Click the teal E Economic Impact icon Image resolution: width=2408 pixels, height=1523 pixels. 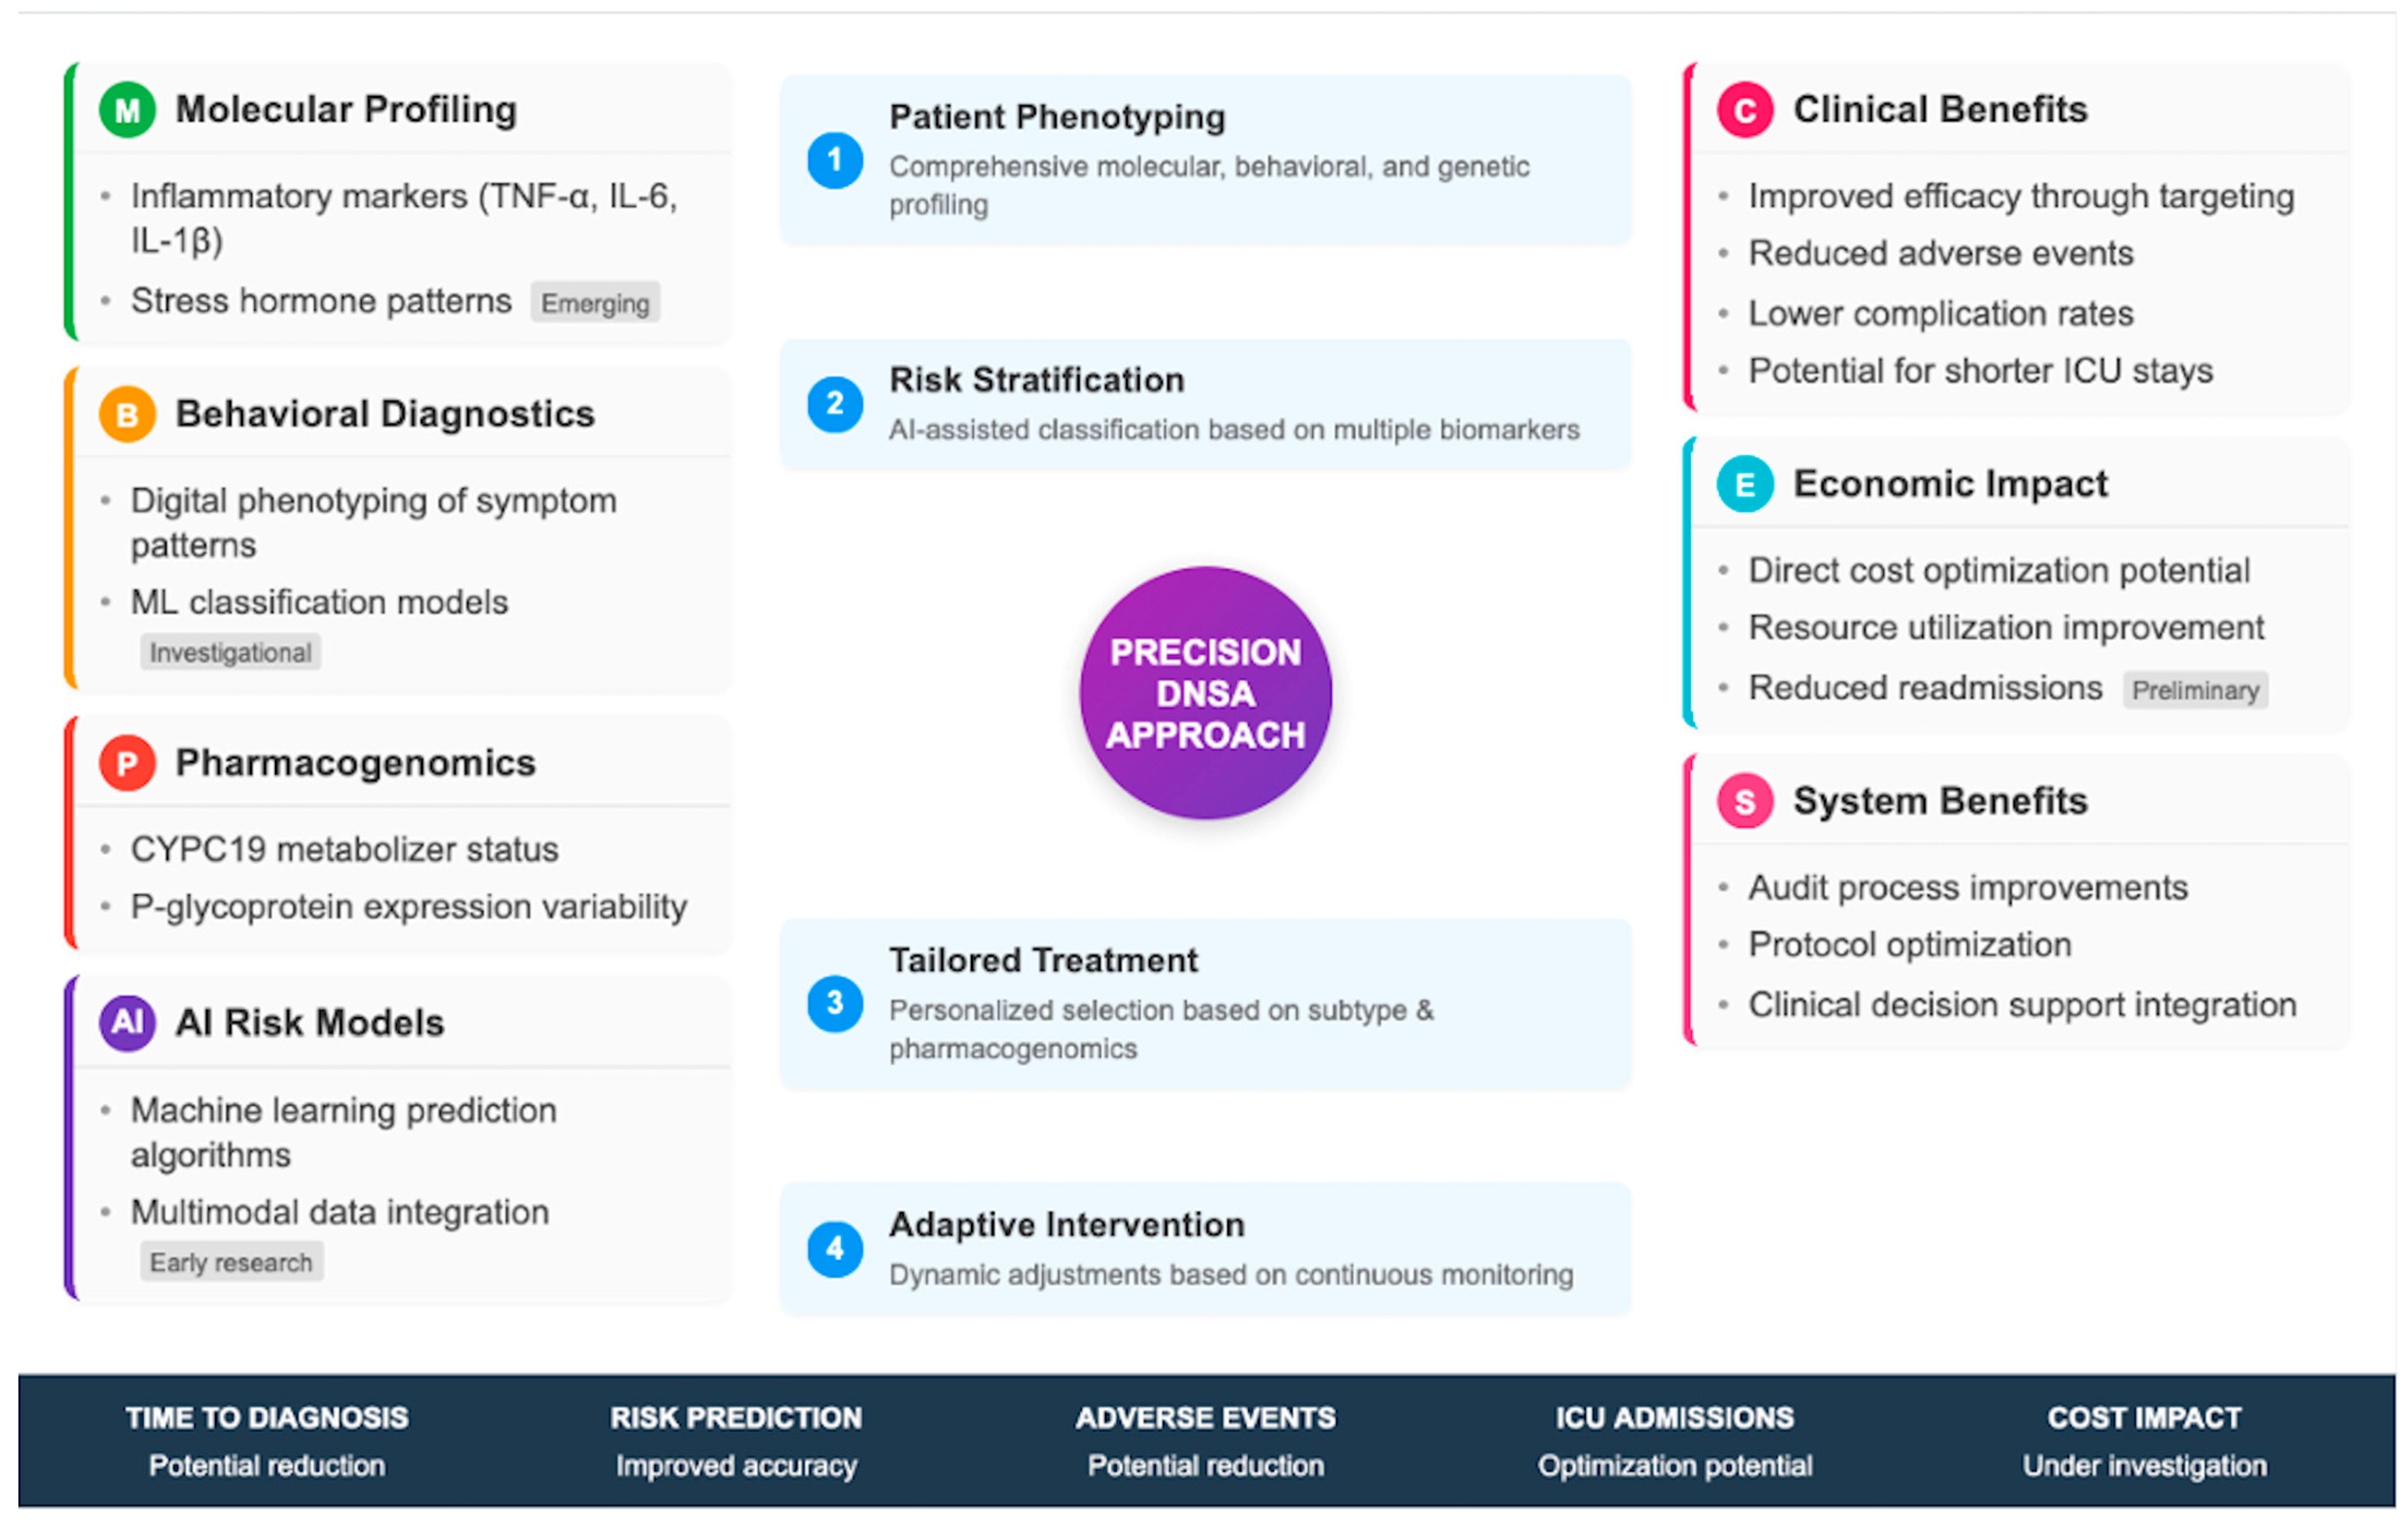[1745, 485]
